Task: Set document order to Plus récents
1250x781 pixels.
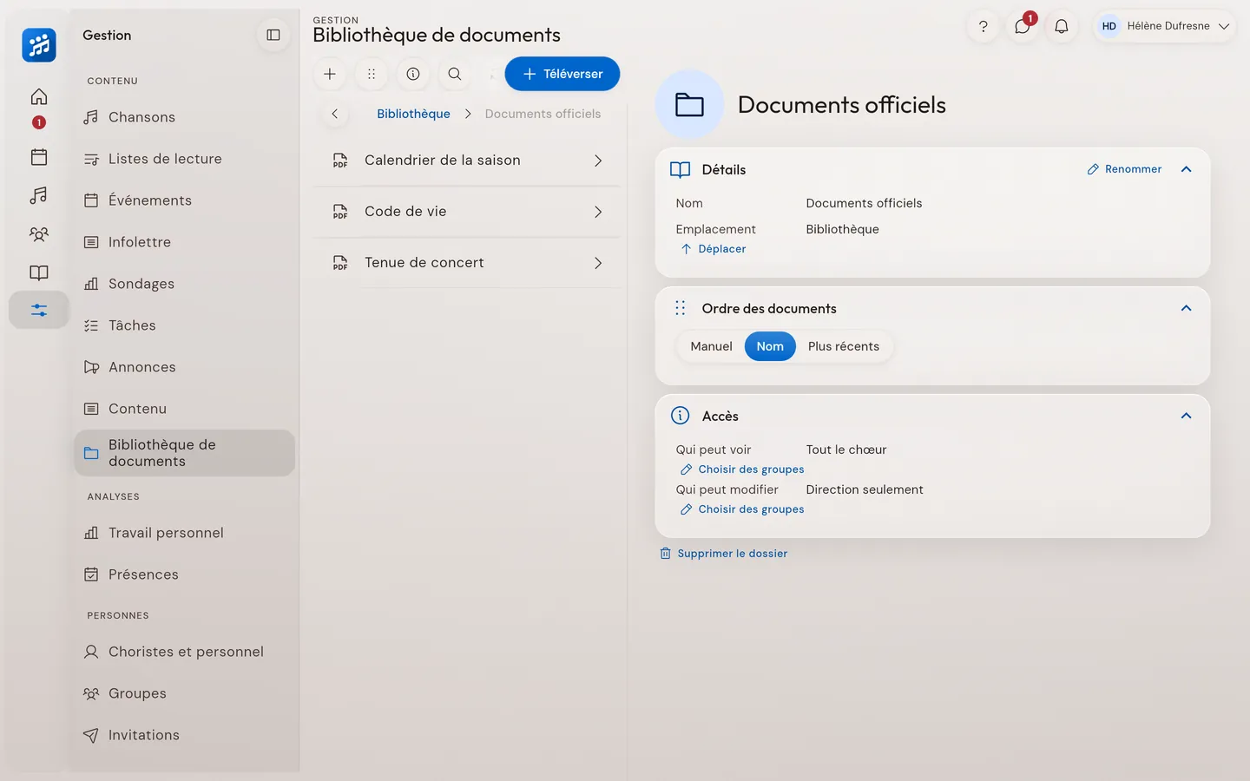Action: (x=844, y=346)
